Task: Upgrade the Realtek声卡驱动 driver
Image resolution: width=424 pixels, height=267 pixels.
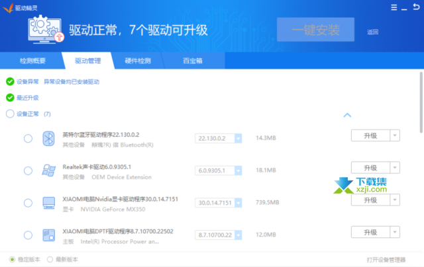Action: [370, 167]
